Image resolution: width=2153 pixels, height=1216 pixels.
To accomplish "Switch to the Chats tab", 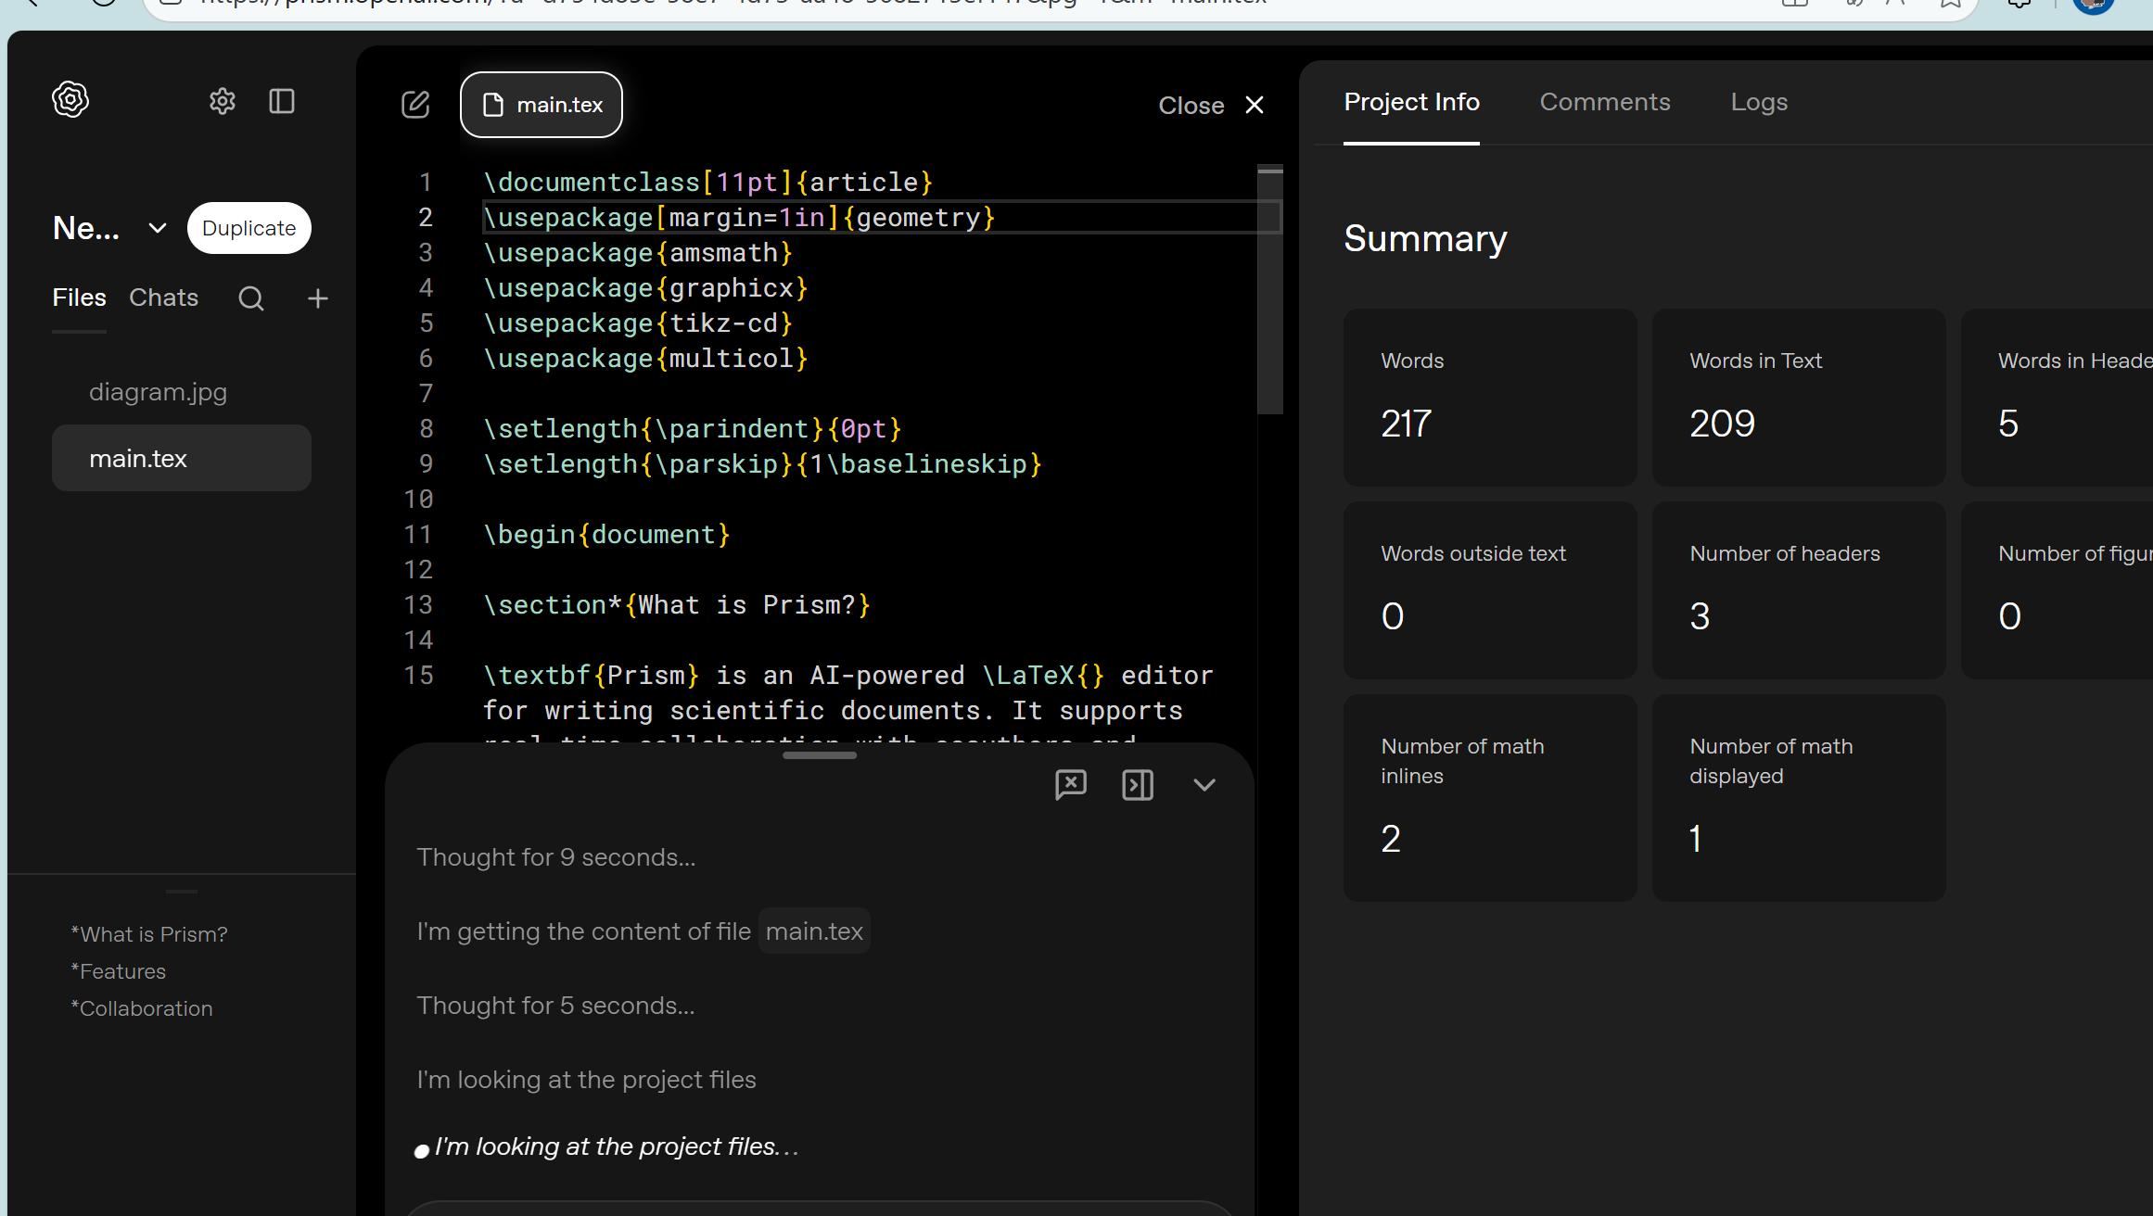I will tap(164, 298).
